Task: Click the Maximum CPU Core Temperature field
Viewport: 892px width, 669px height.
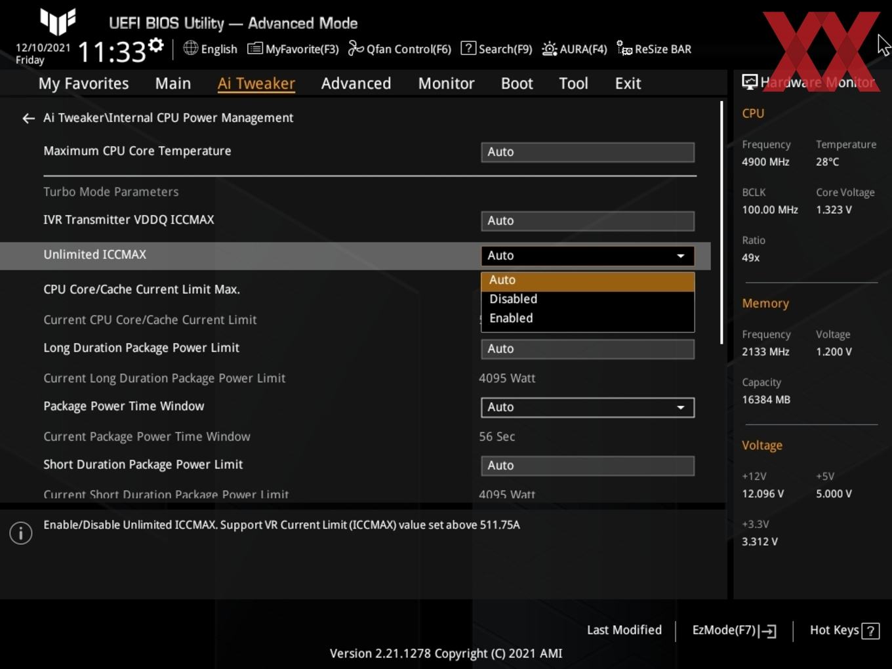Action: point(588,152)
